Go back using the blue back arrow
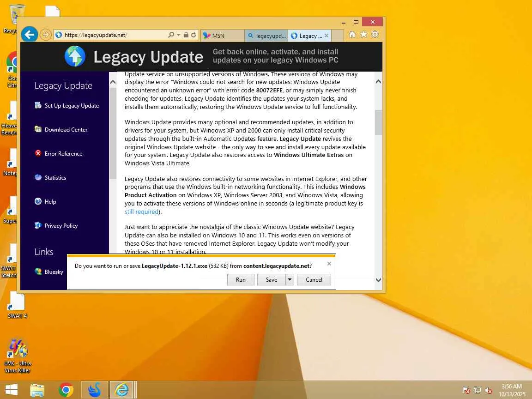 [30, 34]
